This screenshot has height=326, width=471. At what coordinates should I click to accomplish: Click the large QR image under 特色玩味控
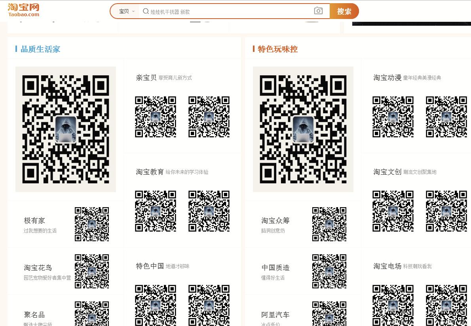(x=303, y=129)
